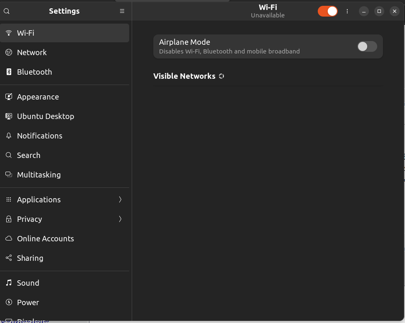
Task: Click the Power icon in sidebar
Action: (9, 302)
